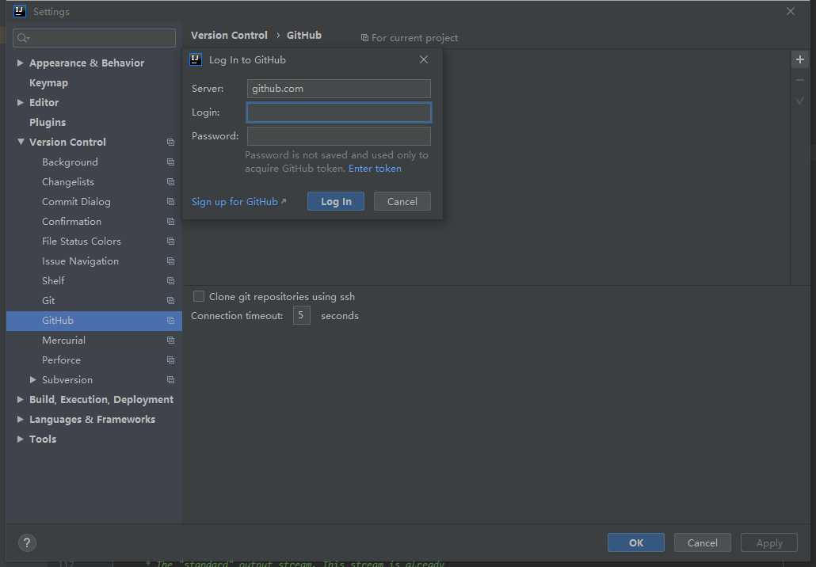Viewport: 816px width, 567px height.
Task: Expand the Editor section
Action: (x=20, y=102)
